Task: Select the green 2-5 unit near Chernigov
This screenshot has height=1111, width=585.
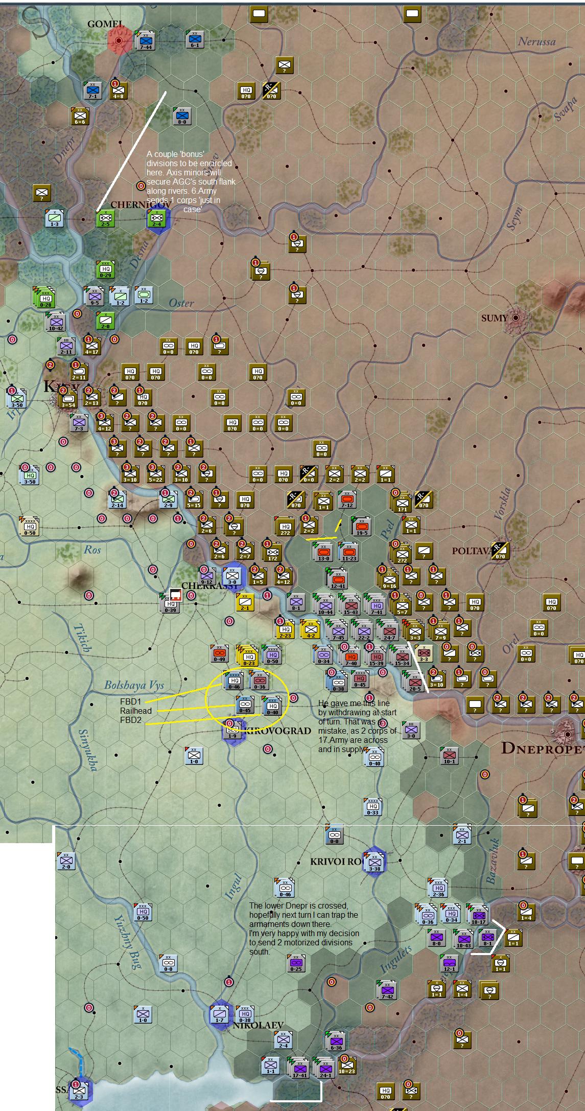Action: coord(105,218)
